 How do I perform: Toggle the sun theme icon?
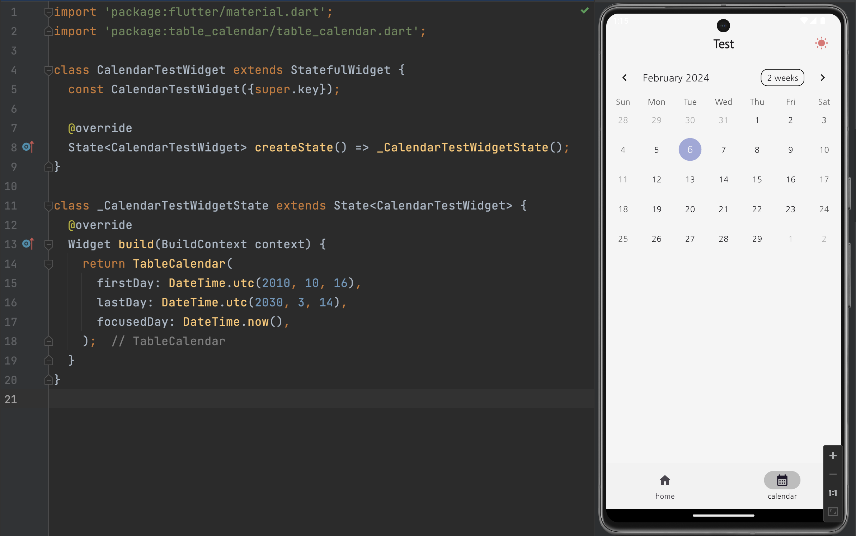(x=821, y=43)
